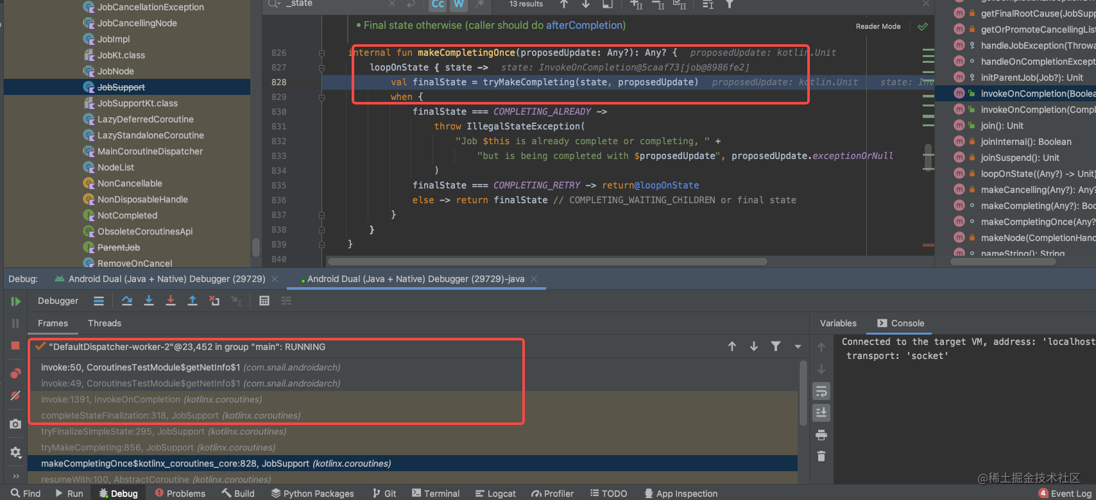The image size is (1096, 500).
Task: Toggle scroll to end in console
Action: click(821, 412)
